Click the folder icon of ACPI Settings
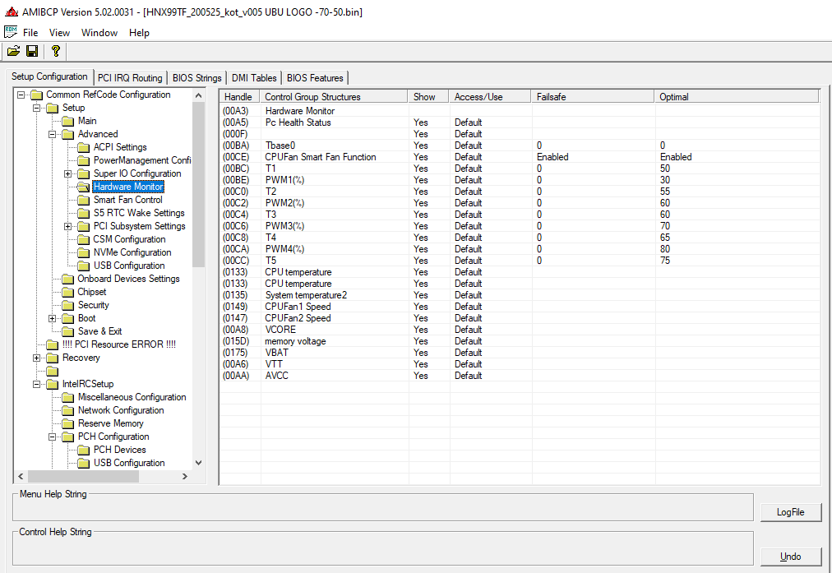Viewport: 832px width, 573px height. [83, 147]
